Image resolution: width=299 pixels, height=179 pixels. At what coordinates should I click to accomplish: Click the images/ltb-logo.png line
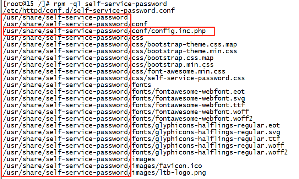click(104, 173)
